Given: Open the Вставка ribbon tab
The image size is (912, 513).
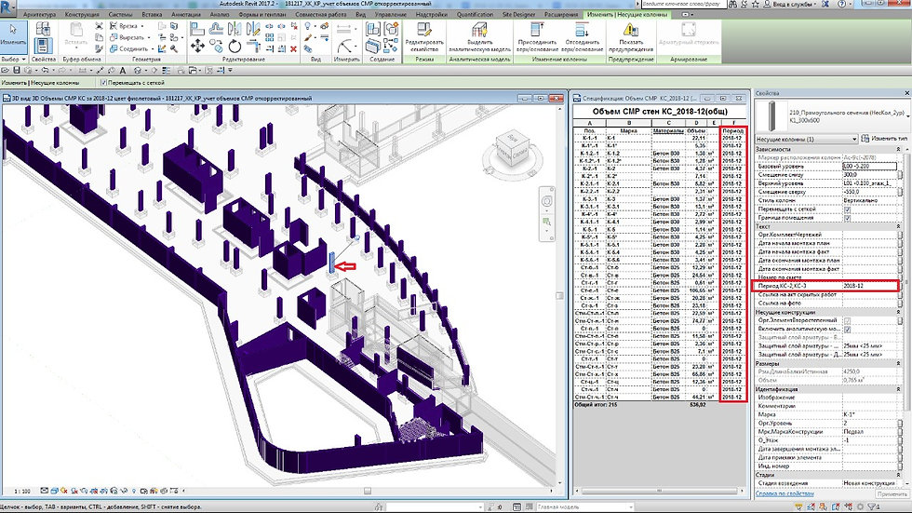Looking at the screenshot, I should [151, 14].
